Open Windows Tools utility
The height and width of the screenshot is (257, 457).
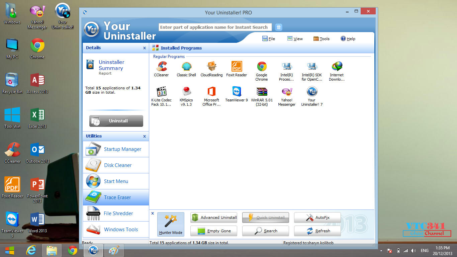[116, 230]
